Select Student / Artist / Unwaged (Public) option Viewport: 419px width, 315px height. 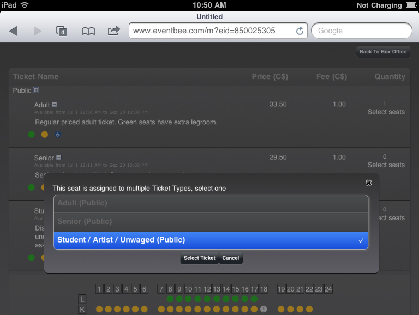pyautogui.click(x=211, y=240)
